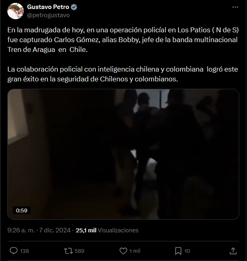This screenshot has height=261, width=247.
Task: View the 25,1 mil Visualizaciones count
Action: tap(107, 230)
